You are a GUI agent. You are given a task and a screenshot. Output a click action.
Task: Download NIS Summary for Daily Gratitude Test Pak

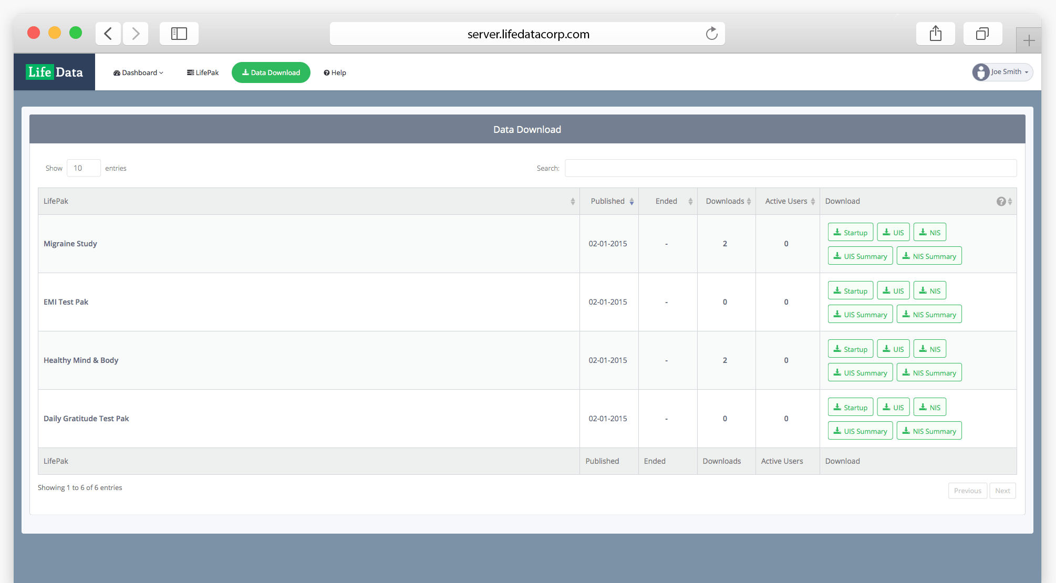coord(928,431)
